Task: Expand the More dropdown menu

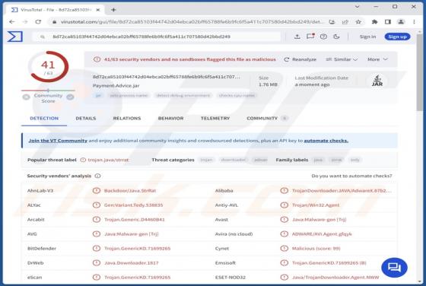Action: (377, 59)
